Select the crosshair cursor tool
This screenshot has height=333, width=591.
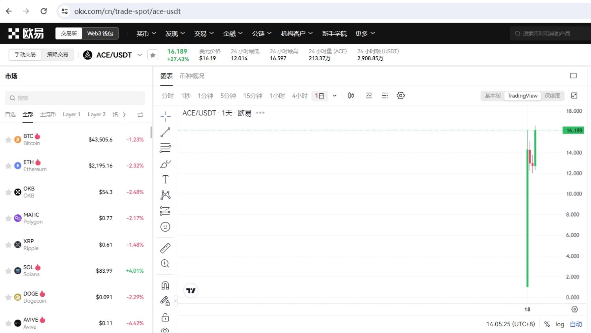pos(165,116)
